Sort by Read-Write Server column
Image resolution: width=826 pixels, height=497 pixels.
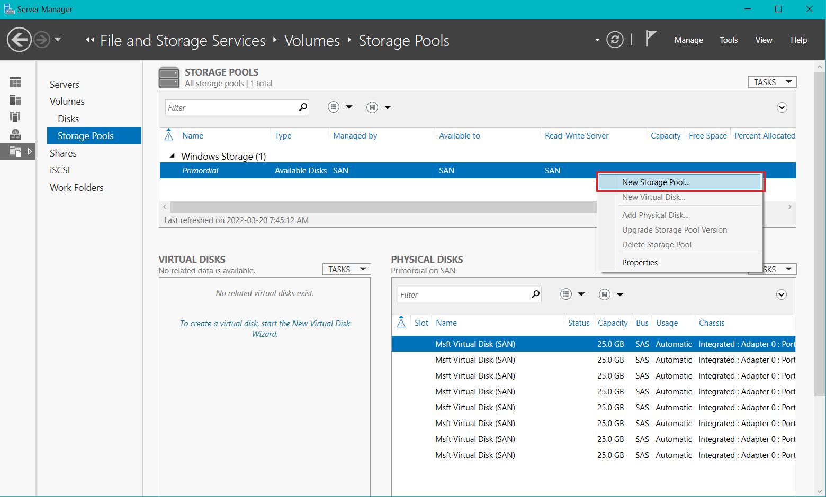(x=577, y=136)
